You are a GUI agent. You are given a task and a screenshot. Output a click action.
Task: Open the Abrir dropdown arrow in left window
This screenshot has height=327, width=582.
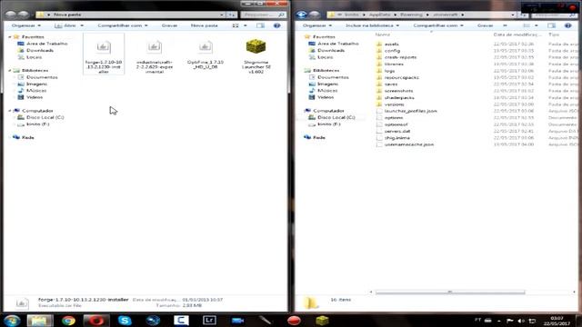click(82, 25)
